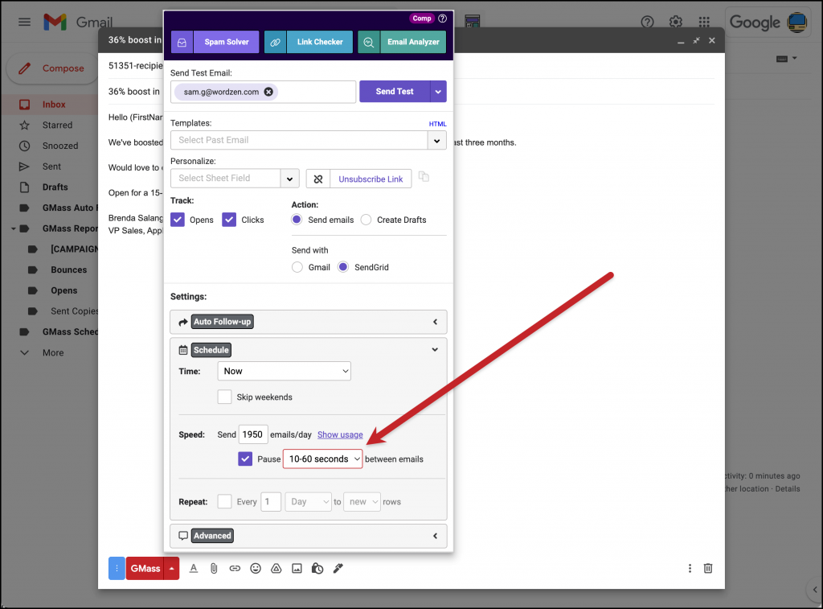This screenshot has width=823, height=609.
Task: Insert a photo using the image icon
Action: [297, 568]
